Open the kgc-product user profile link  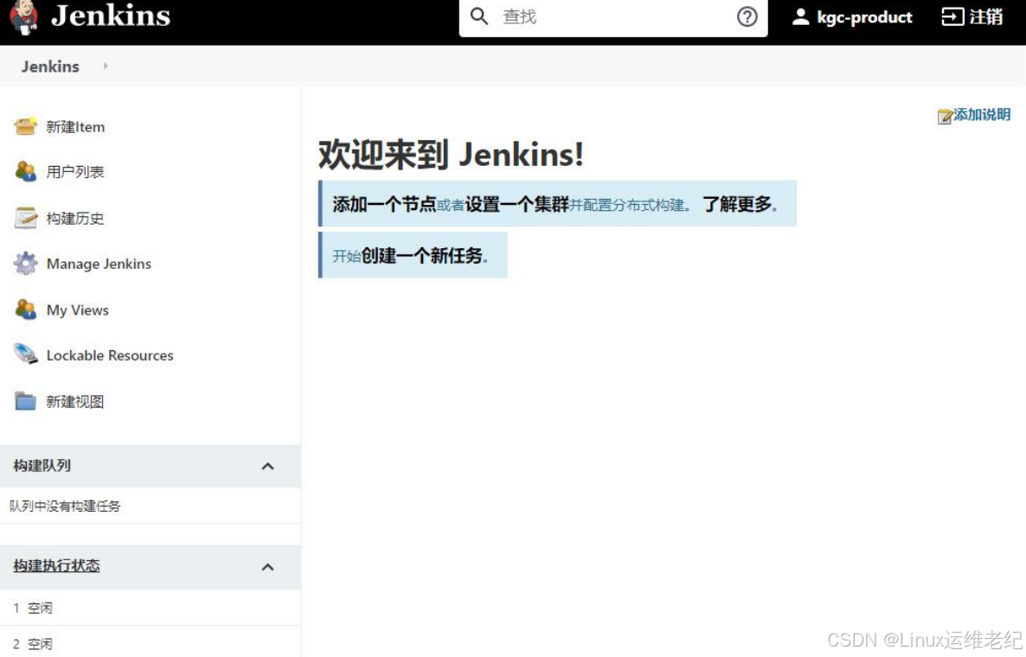863,17
